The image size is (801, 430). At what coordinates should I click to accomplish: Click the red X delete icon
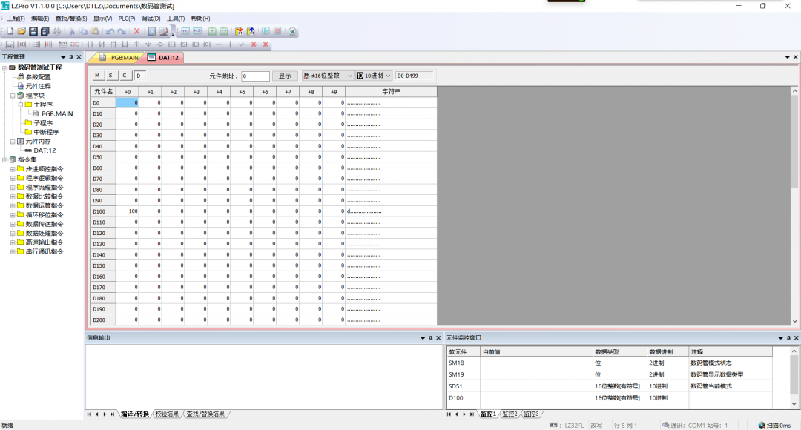tap(136, 31)
